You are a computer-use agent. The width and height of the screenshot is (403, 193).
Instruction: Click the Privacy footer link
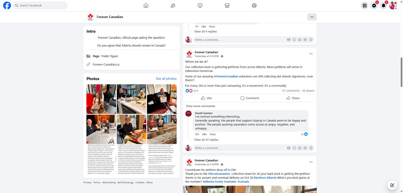(x=87, y=183)
